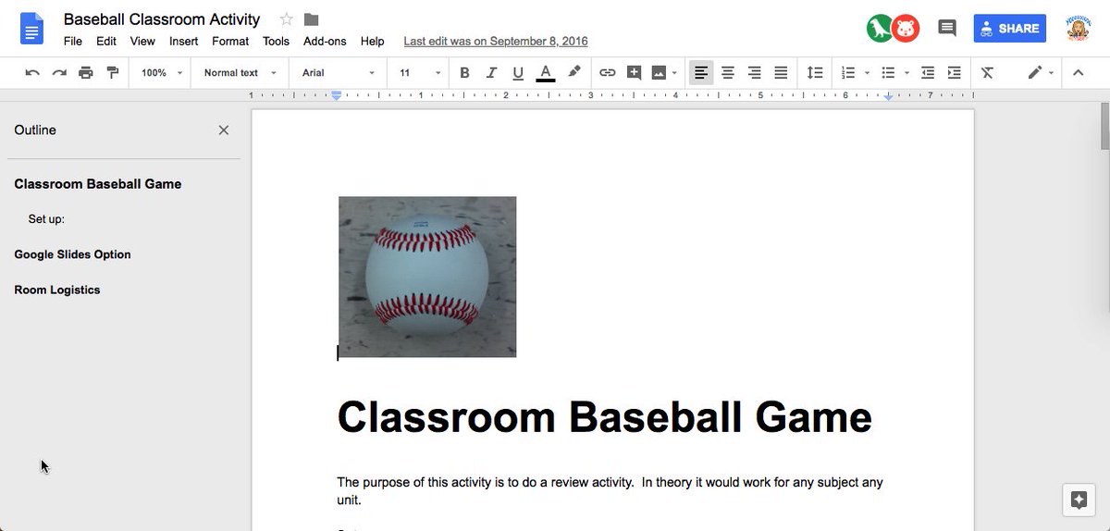Open the text color picker
The width and height of the screenshot is (1110, 531).
(546, 72)
